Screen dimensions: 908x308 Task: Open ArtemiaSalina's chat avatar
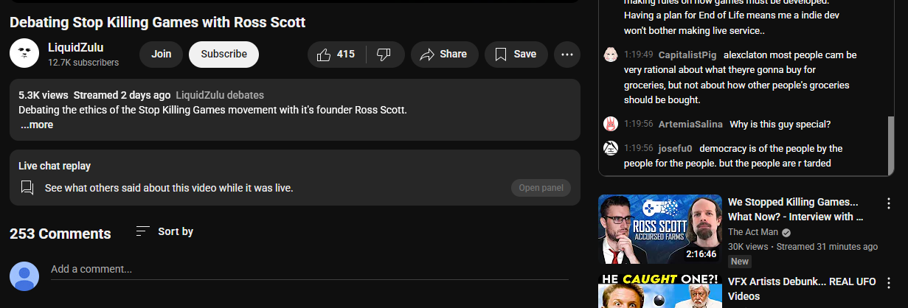click(x=611, y=124)
